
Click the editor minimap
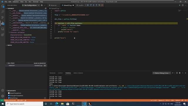point(182,11)
